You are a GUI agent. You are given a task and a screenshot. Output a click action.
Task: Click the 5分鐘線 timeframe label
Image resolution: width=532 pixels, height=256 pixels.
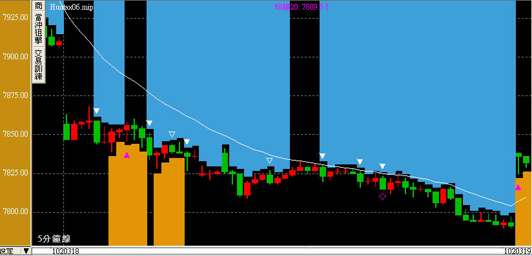(x=54, y=239)
